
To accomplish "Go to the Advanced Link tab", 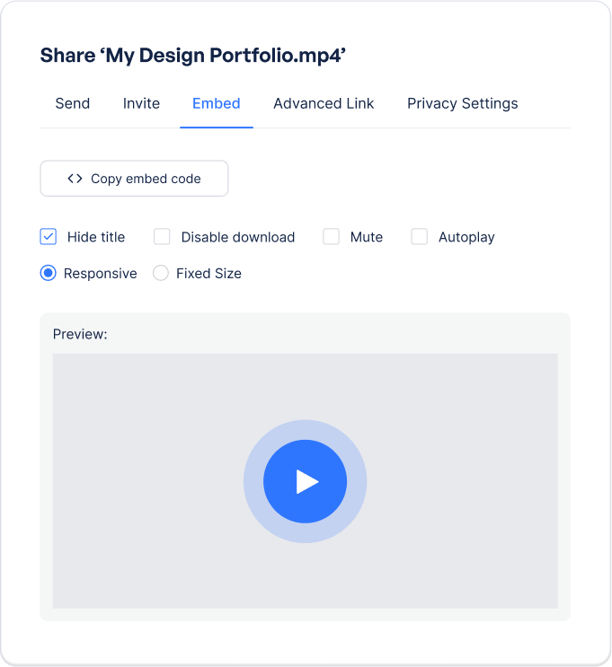I will coord(324,103).
